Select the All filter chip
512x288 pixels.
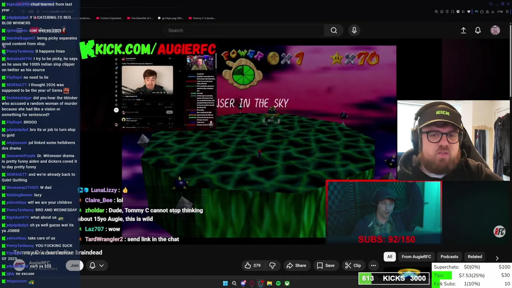pyautogui.click(x=390, y=257)
